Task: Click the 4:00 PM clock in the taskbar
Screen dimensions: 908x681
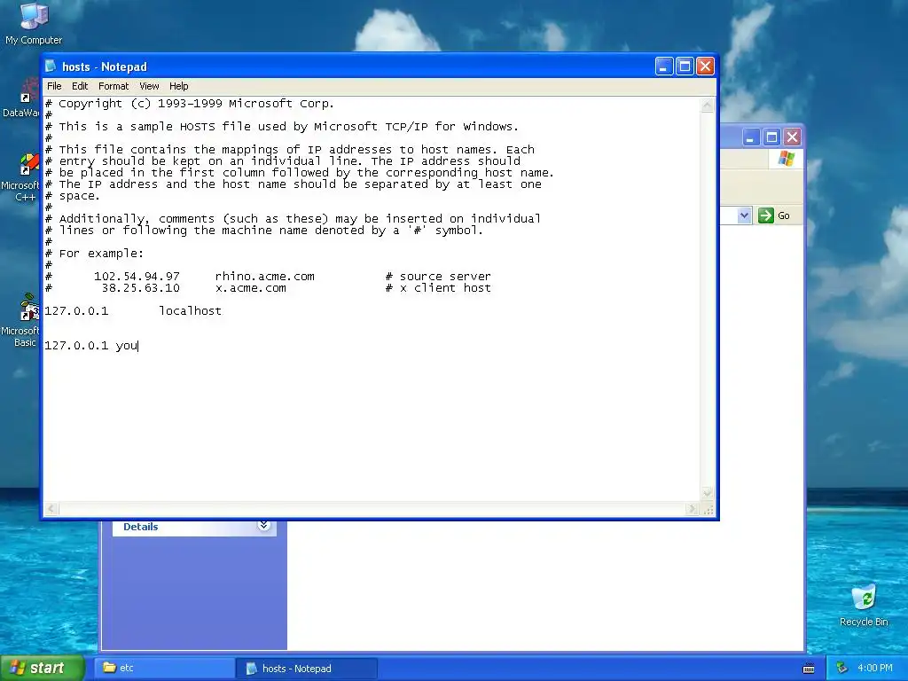Action: [874, 668]
